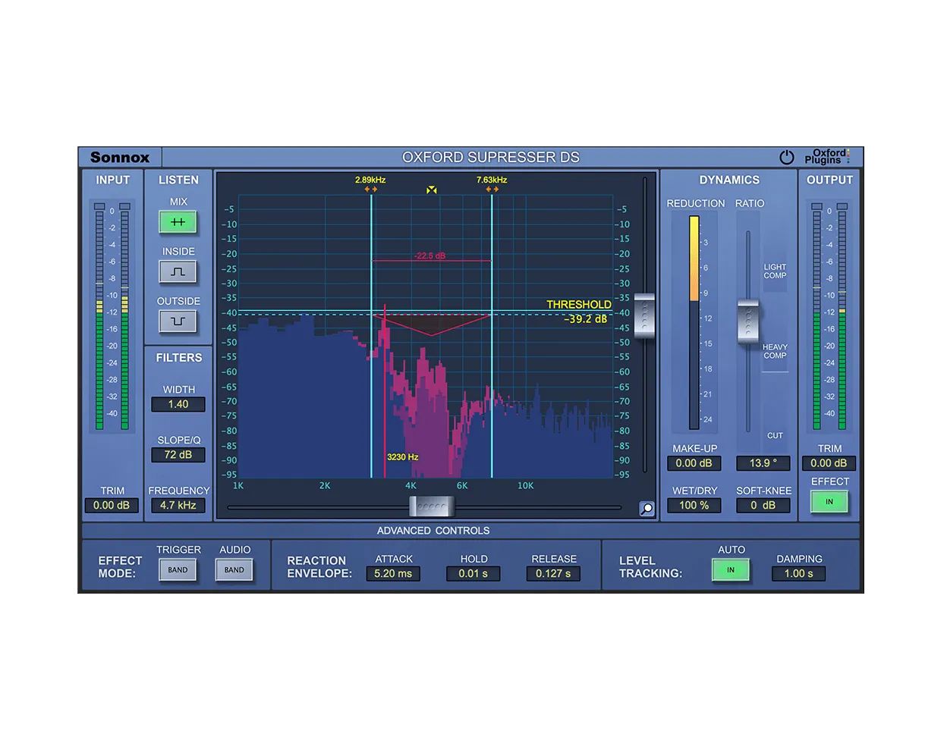947x743 pixels.
Task: Enable MIX listen mode
Action: pos(178,222)
